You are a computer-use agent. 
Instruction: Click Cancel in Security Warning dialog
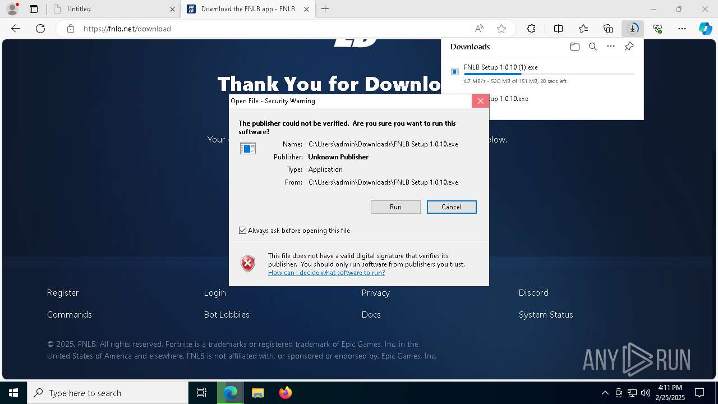click(452, 207)
